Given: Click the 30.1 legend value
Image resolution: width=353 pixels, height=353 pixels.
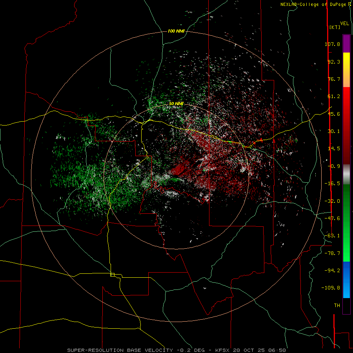Looking at the screenshot, I should [x=334, y=131].
